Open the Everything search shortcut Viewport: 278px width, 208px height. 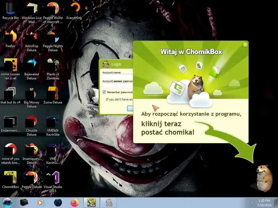click(x=74, y=11)
